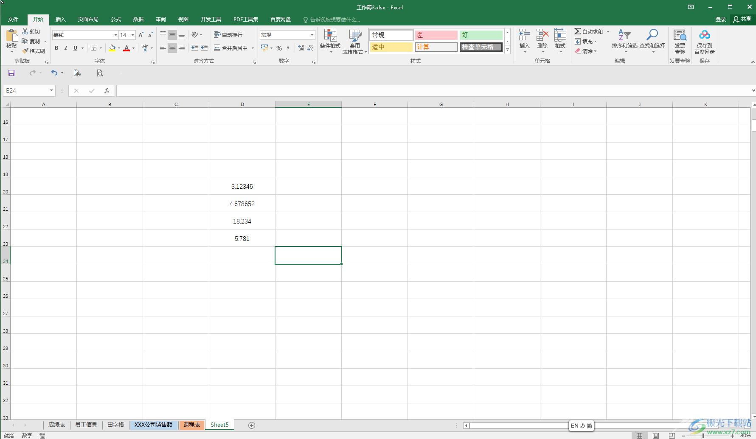This screenshot has height=439, width=756.
Task: Click the Delete cells icon
Action: (x=542, y=35)
